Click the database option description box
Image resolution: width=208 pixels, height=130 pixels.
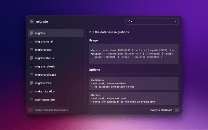[133, 83]
